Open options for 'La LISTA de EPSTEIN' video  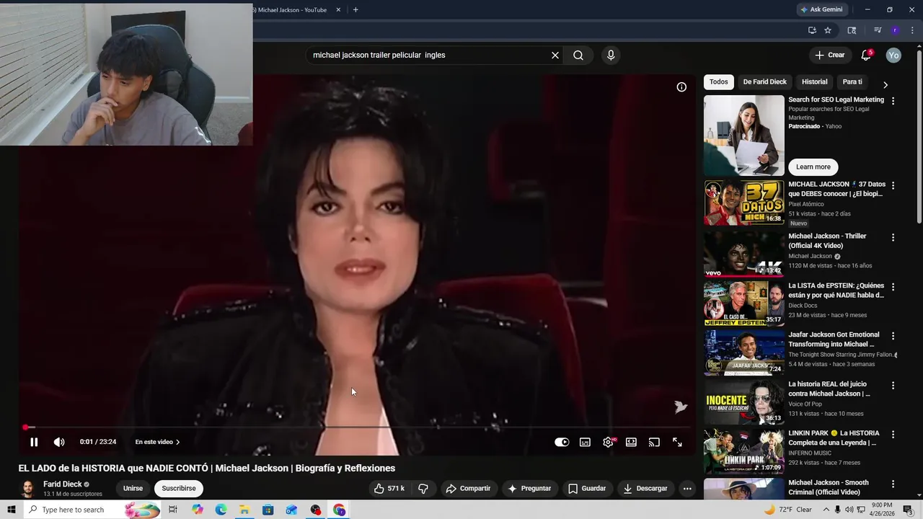[893, 287]
